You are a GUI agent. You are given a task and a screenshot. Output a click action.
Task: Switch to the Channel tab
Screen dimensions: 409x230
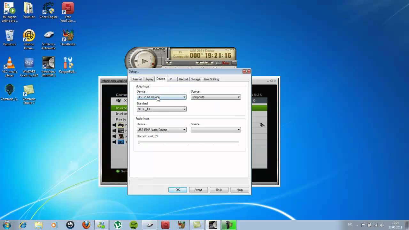coord(136,79)
